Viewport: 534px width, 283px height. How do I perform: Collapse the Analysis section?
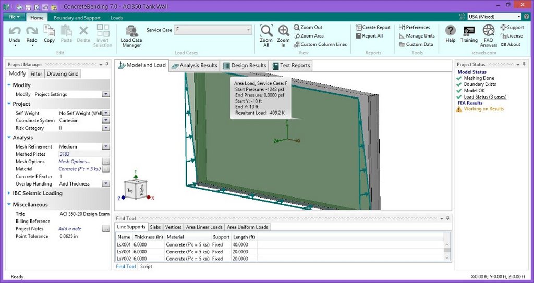(9, 137)
